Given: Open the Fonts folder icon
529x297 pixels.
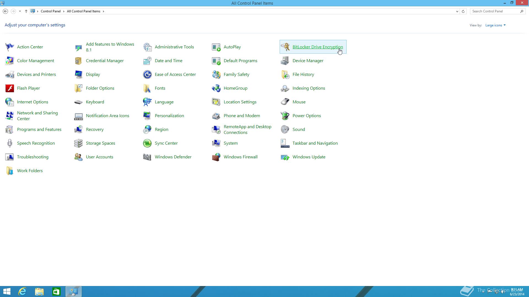Looking at the screenshot, I should 147,88.
